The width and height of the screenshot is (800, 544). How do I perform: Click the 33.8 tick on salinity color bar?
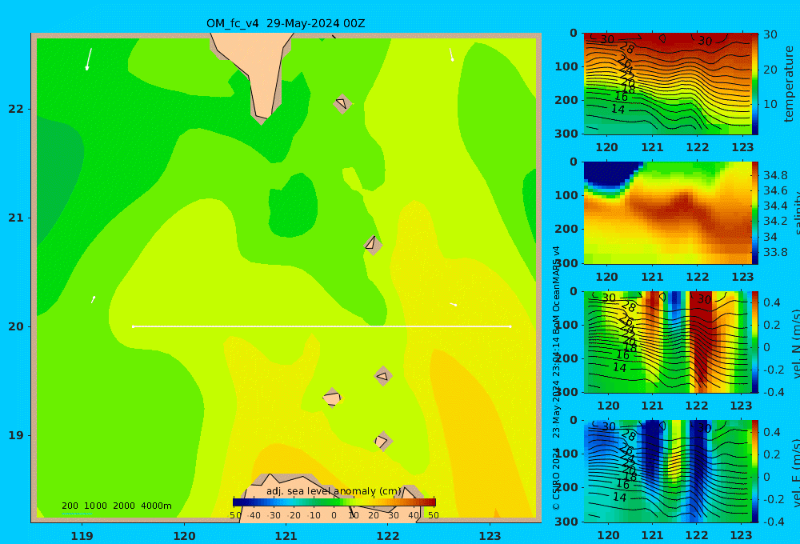(775, 252)
